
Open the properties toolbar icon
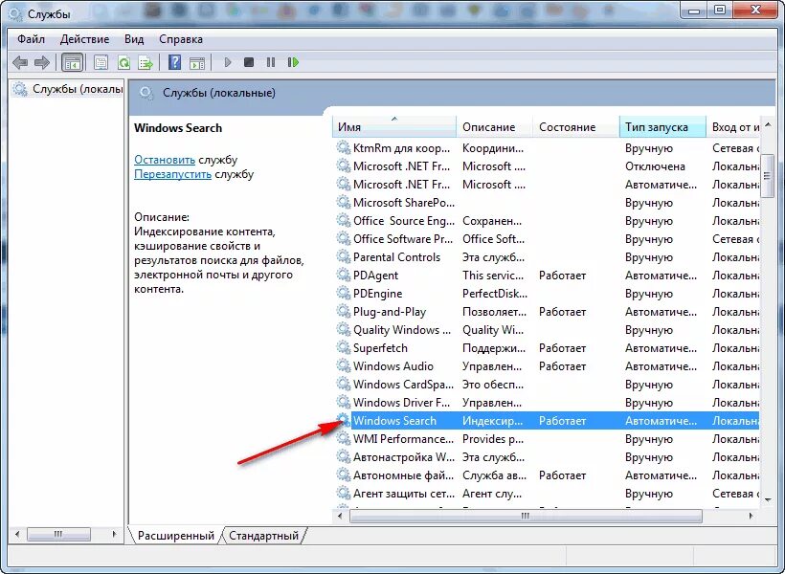pyautogui.click(x=101, y=61)
